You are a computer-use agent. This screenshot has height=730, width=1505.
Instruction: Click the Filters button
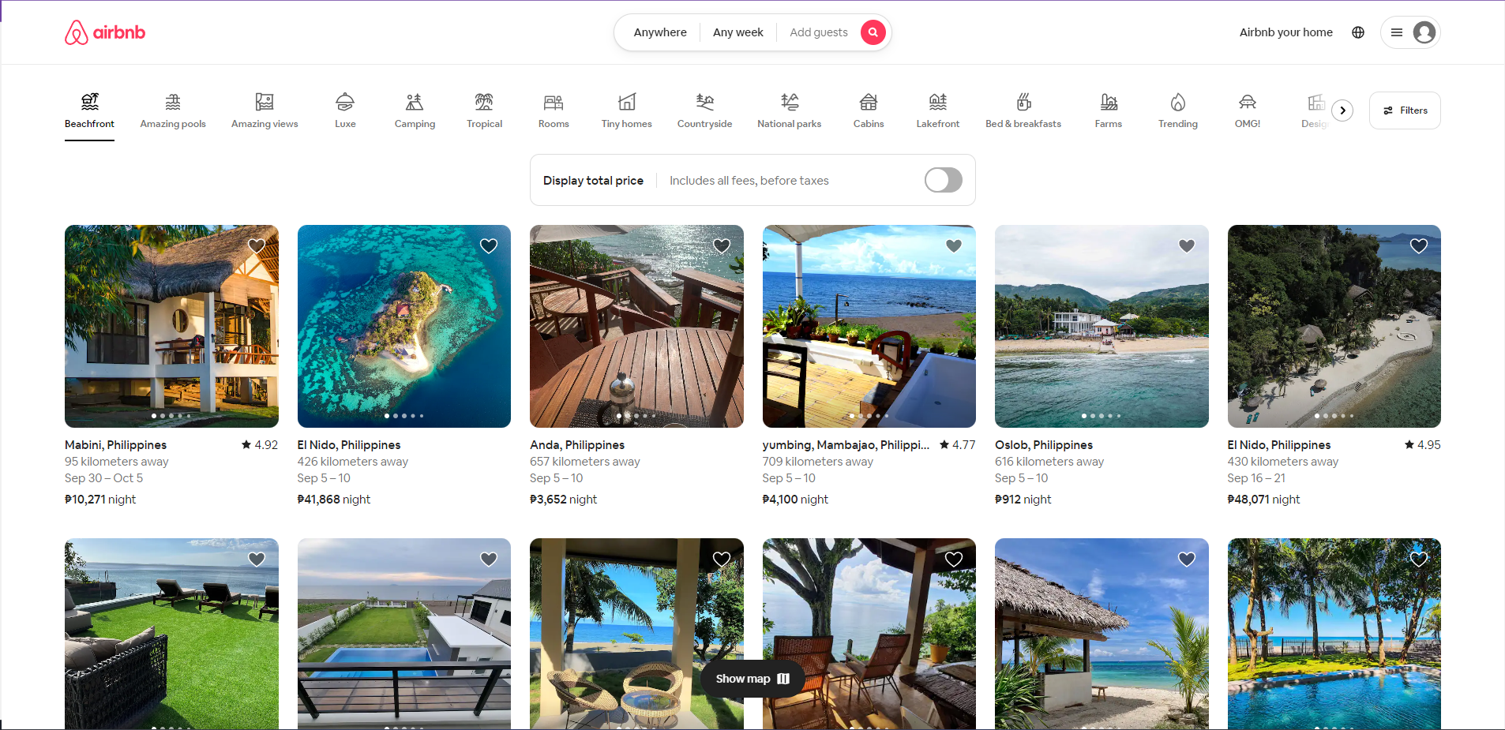point(1405,110)
